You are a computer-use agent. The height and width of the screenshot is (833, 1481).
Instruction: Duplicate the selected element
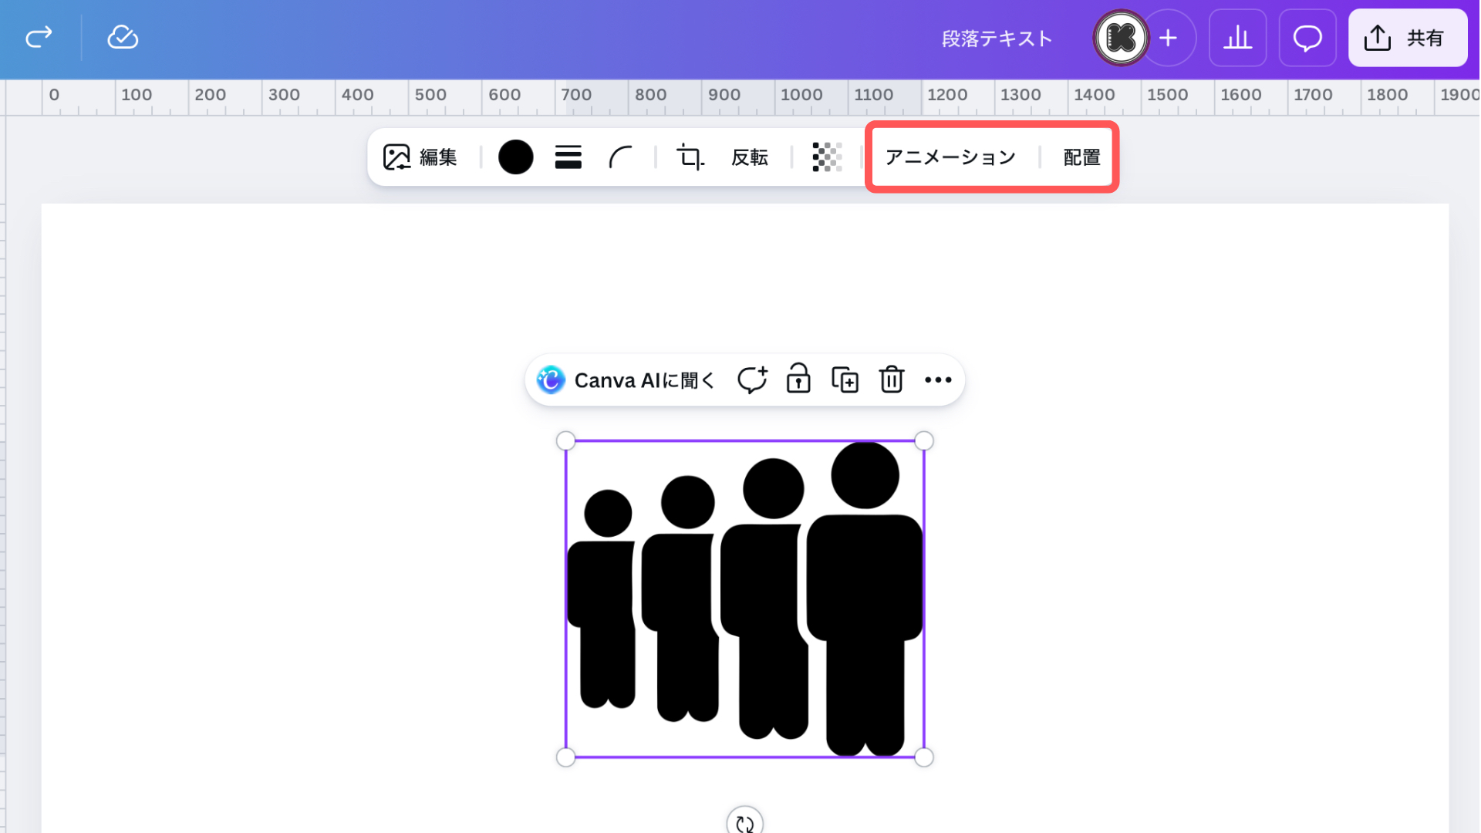coord(845,379)
